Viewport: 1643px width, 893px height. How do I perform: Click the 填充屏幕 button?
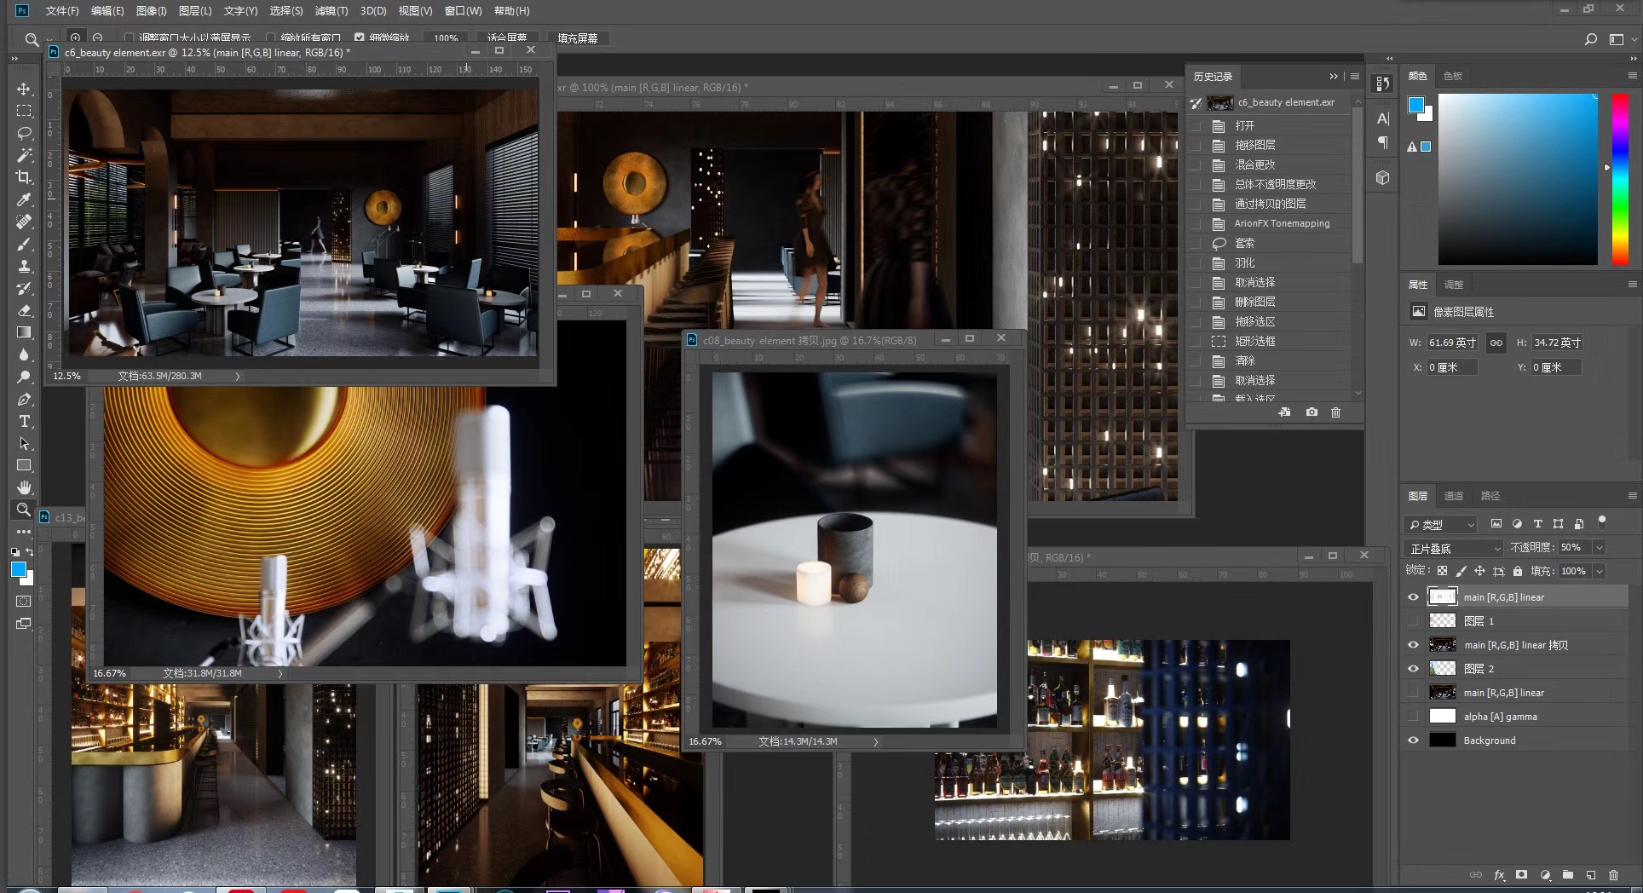pos(577,38)
